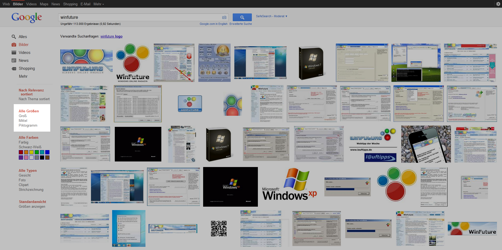Expand Mehr in the left sidebar
This screenshot has height=250, width=502.
point(23,76)
